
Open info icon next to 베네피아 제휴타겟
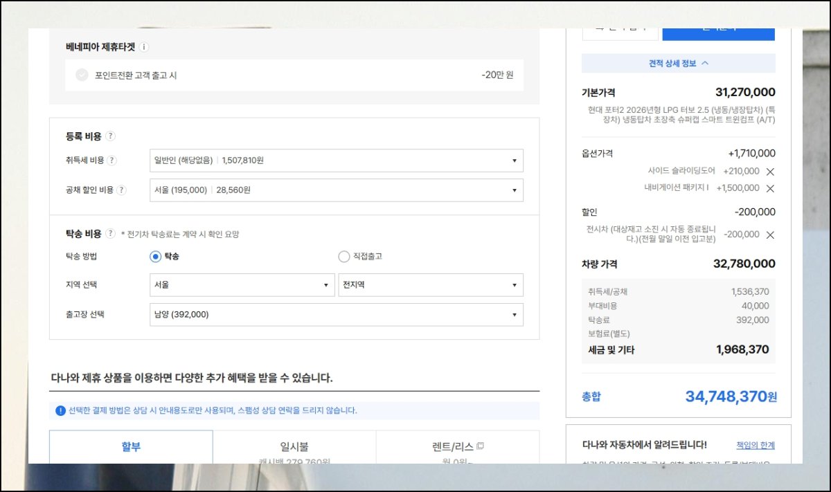pos(144,48)
